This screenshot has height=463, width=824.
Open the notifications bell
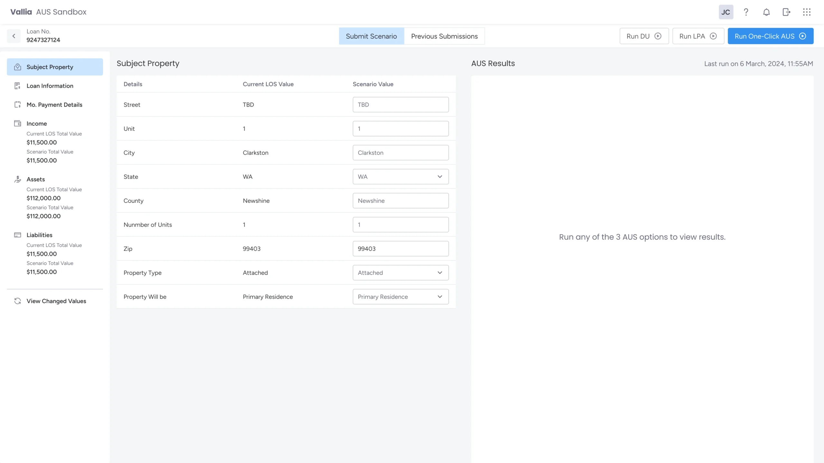point(766,12)
